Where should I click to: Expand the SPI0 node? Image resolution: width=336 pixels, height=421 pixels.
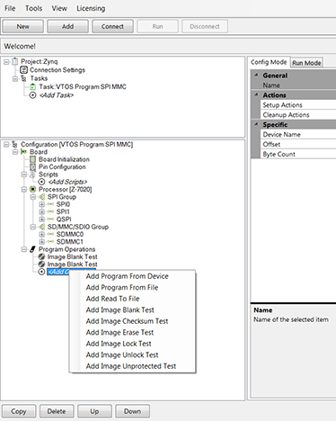pos(42,204)
